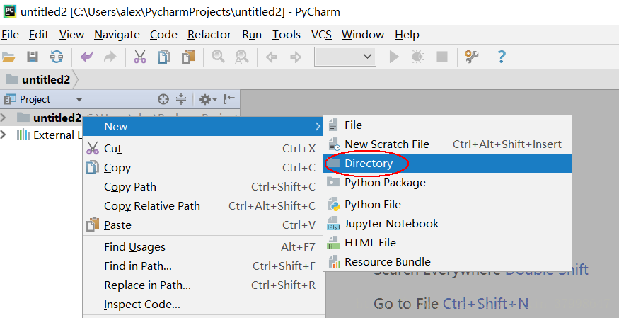
Task: Click the Help question mark icon
Action: coord(502,57)
